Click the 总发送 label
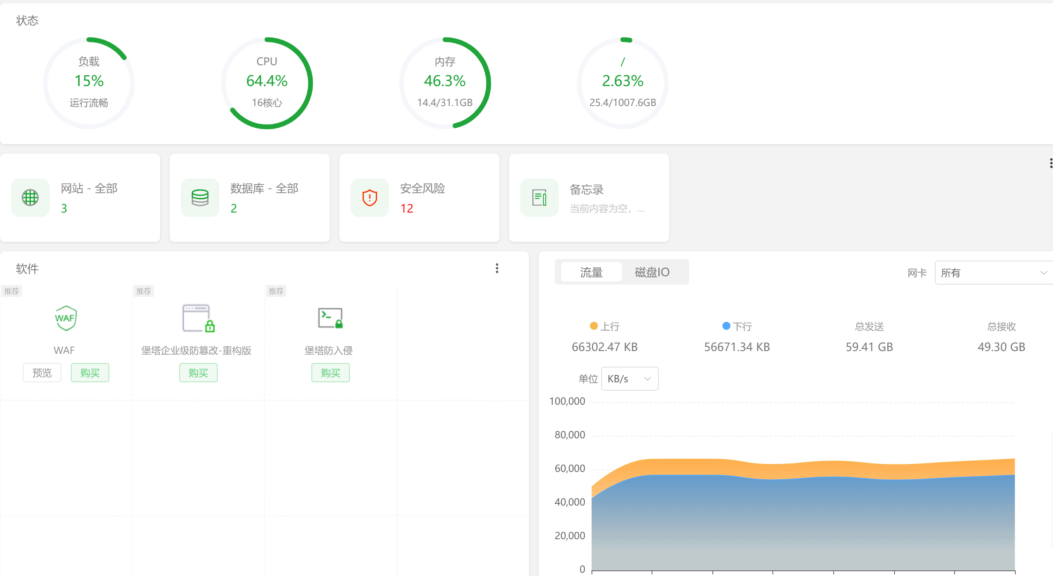The image size is (1053, 576). click(x=869, y=326)
